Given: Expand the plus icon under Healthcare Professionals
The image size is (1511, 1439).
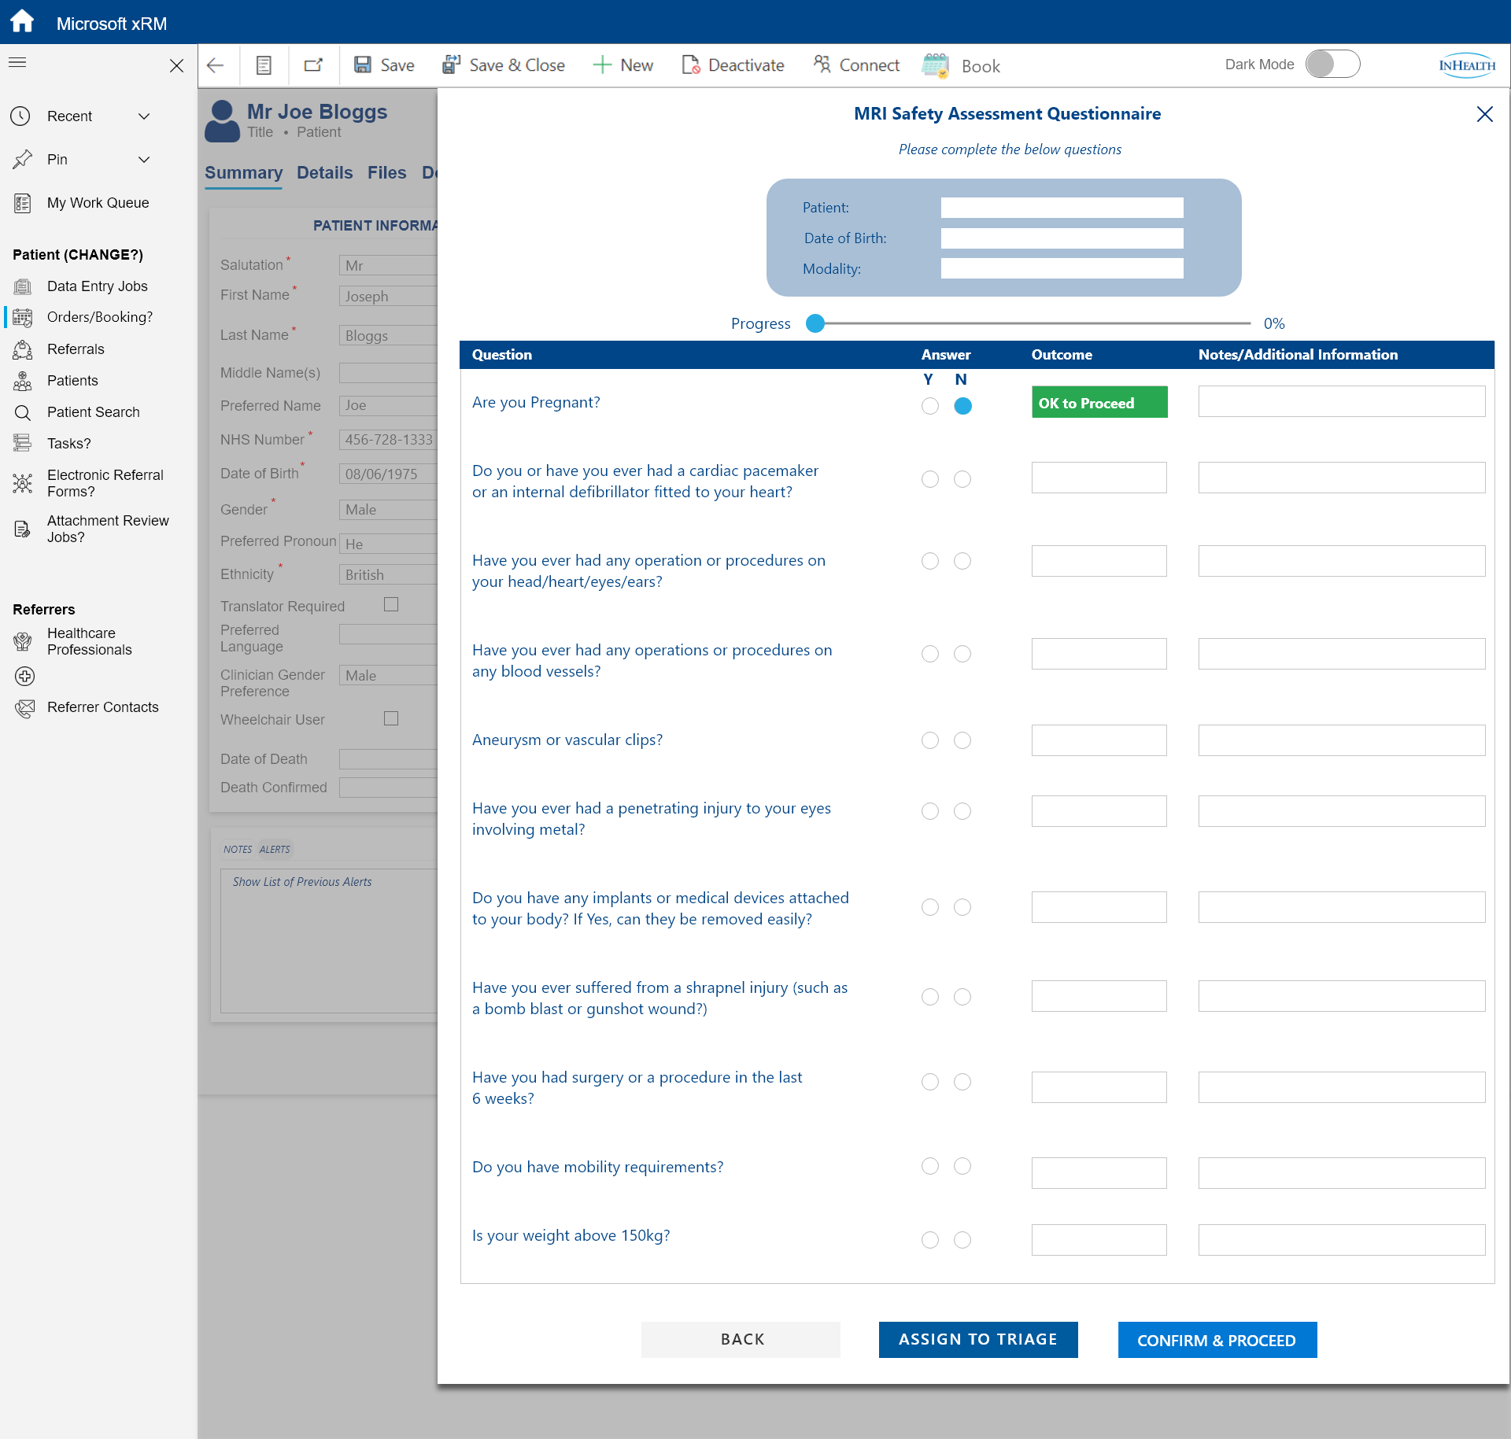Looking at the screenshot, I should 25,676.
